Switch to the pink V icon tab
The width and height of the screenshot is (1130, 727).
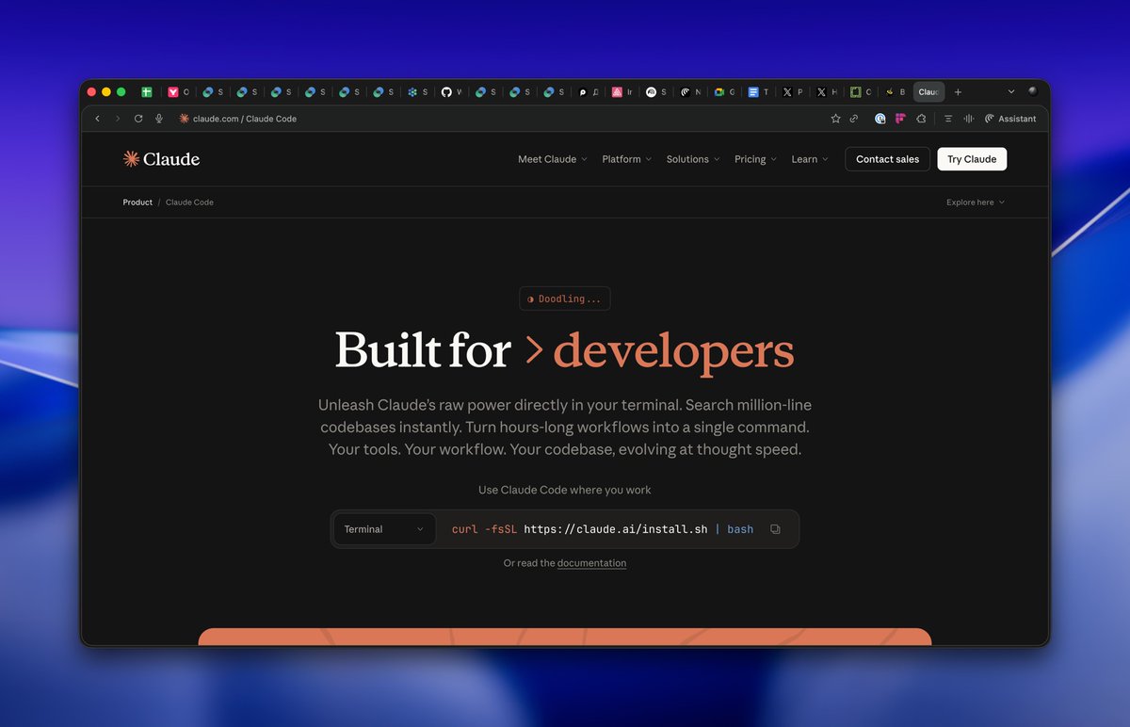pyautogui.click(x=178, y=92)
